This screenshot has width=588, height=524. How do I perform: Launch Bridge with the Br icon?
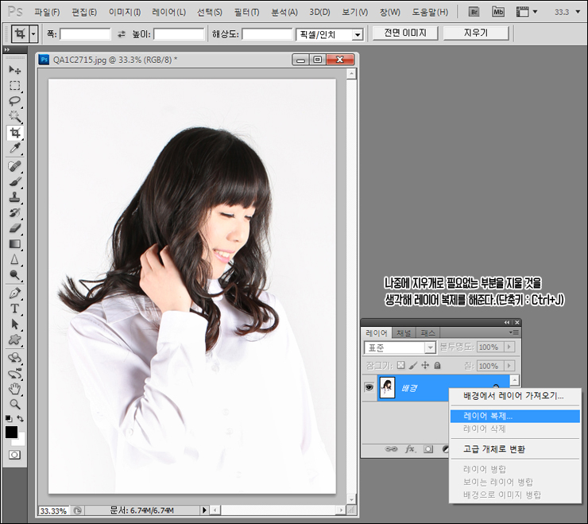(x=474, y=12)
